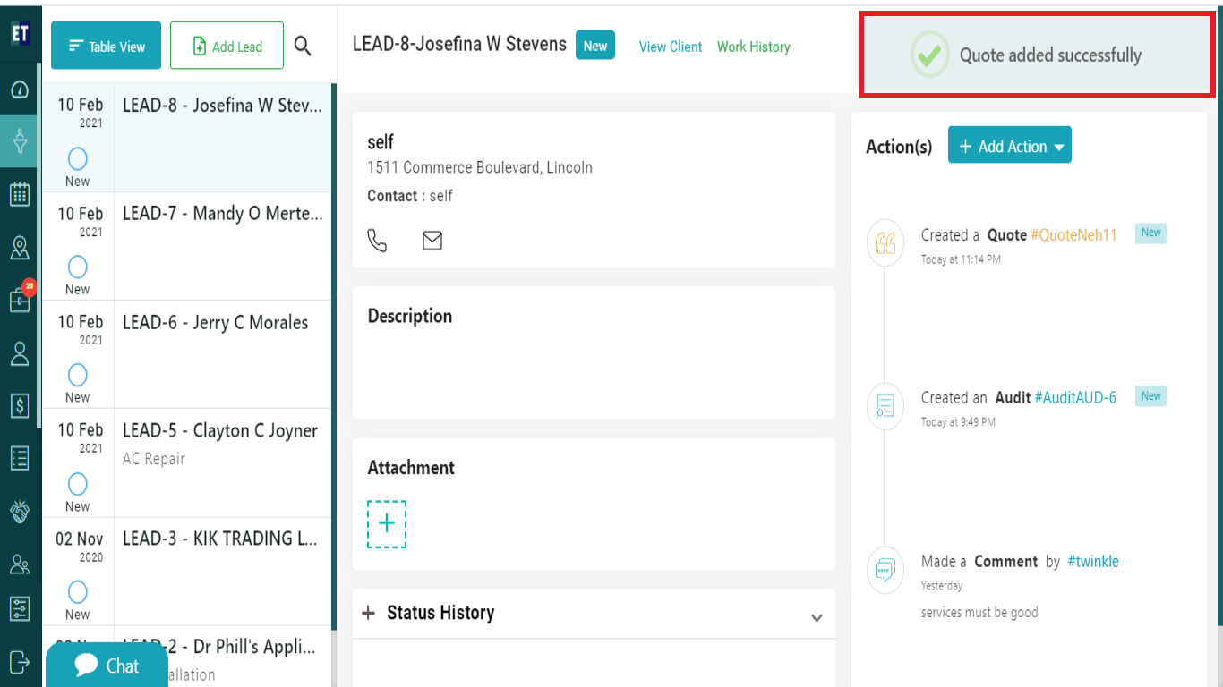Open the Add Action dropdown
The height and width of the screenshot is (687, 1223).
[x=1010, y=146]
